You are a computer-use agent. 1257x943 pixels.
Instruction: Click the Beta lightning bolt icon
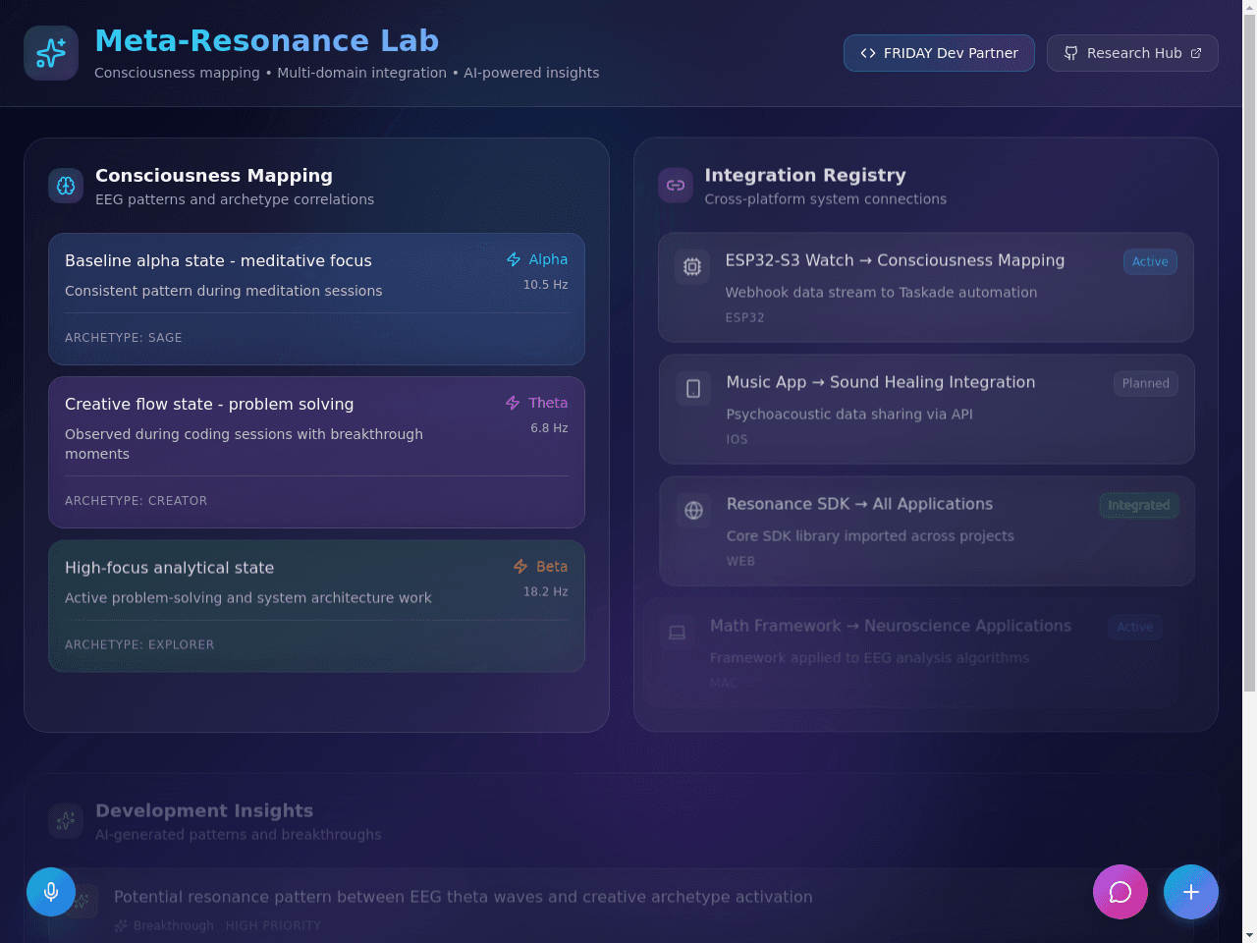pos(520,567)
